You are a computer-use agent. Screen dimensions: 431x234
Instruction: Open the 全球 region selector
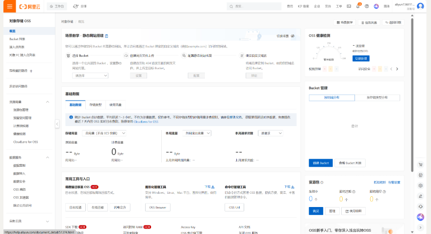(x=80, y=6)
